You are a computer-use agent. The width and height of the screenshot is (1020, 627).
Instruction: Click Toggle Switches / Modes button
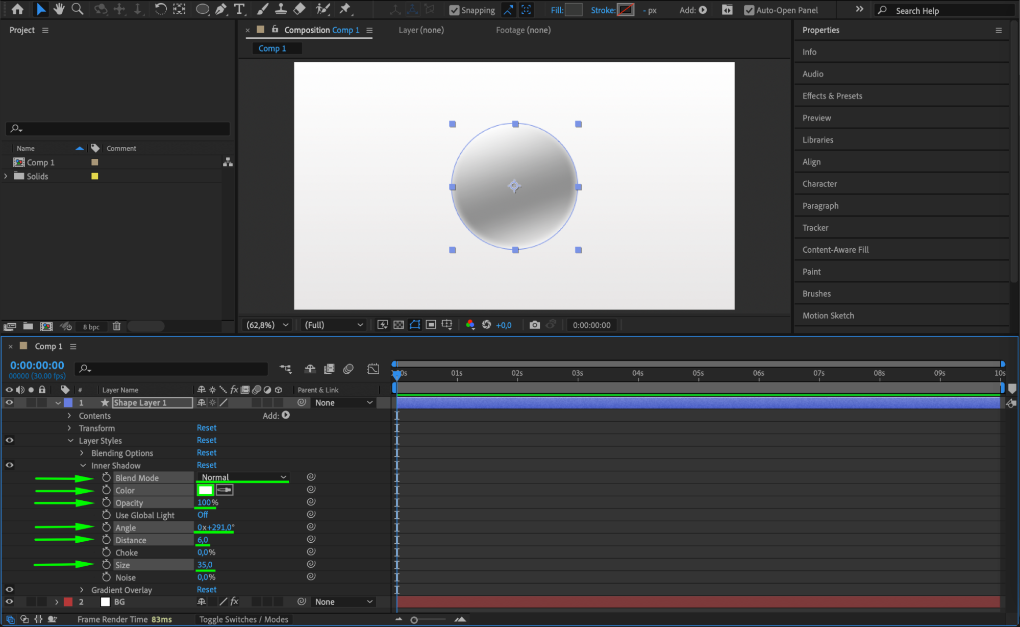click(243, 619)
